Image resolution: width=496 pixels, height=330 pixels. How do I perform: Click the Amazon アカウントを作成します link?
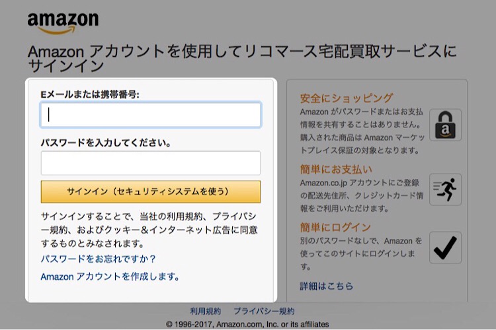(110, 277)
